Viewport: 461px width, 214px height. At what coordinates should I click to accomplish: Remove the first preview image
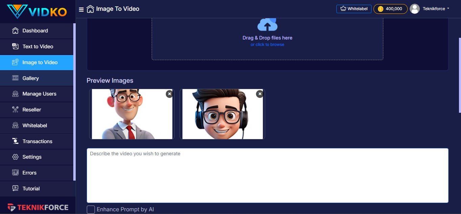pos(169,94)
